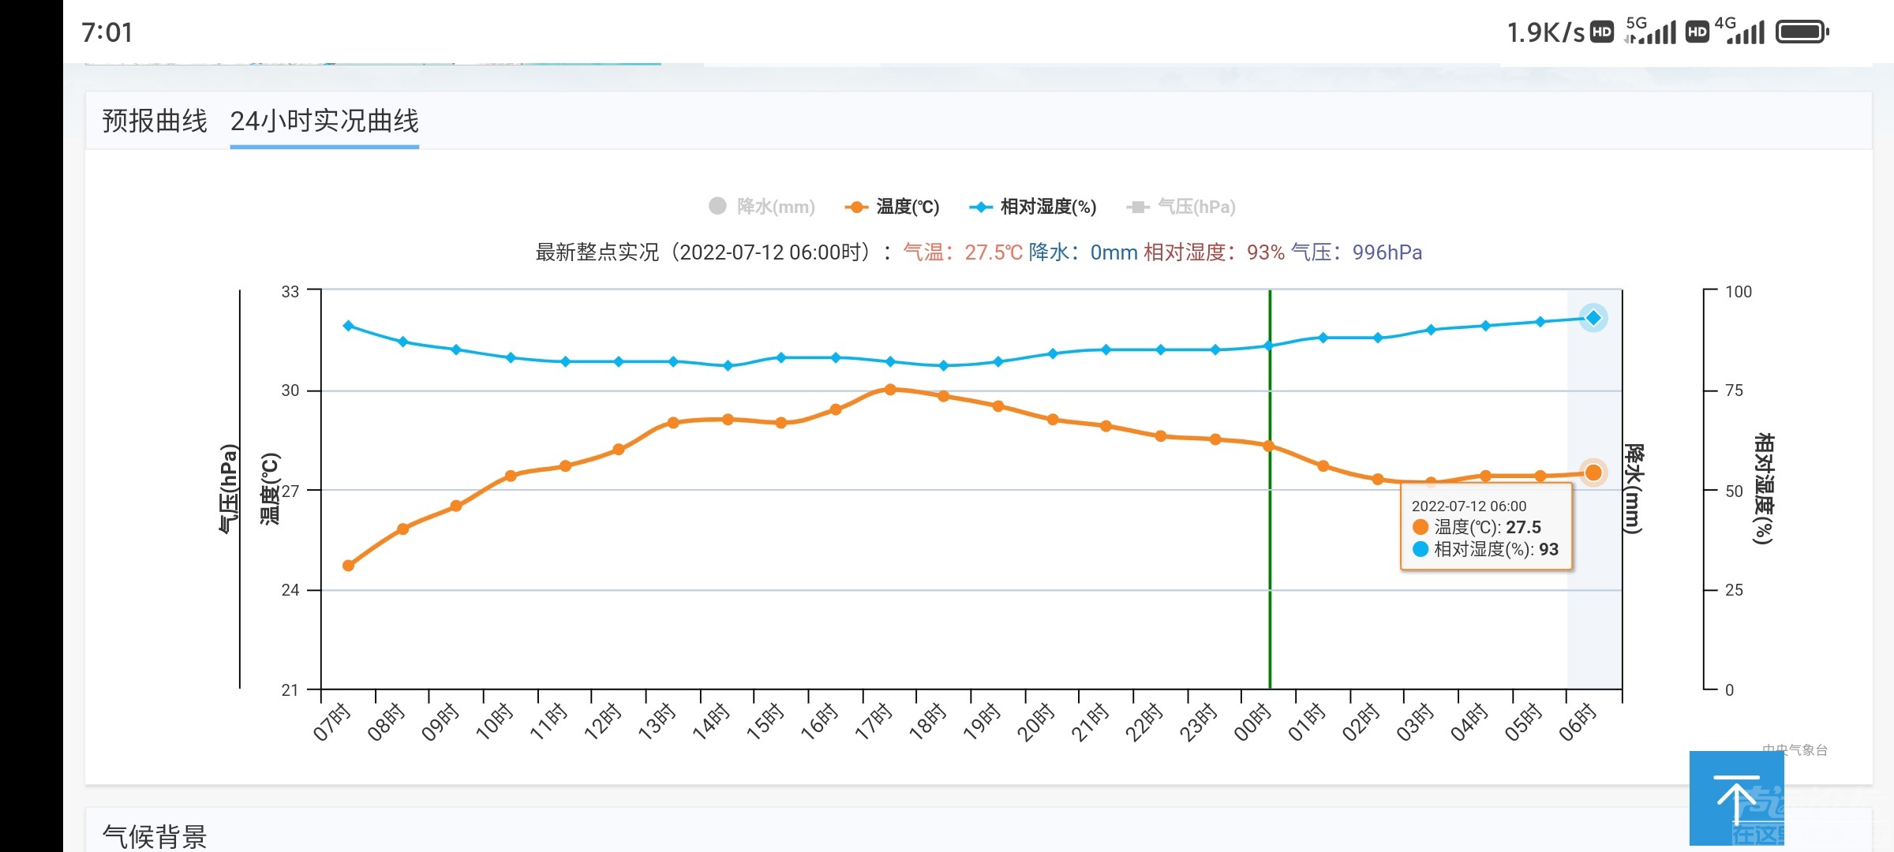Click the 17时 x-axis label

(x=873, y=722)
